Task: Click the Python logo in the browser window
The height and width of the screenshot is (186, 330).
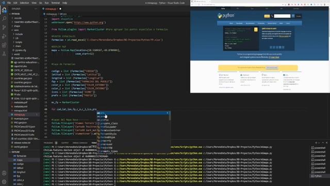Action: [x=226, y=16]
